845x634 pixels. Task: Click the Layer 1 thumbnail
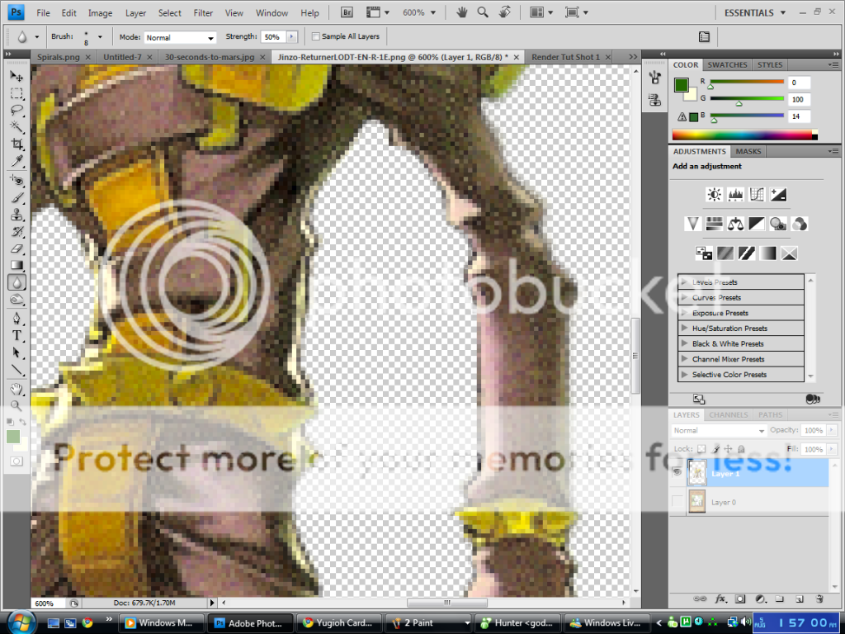tap(697, 473)
